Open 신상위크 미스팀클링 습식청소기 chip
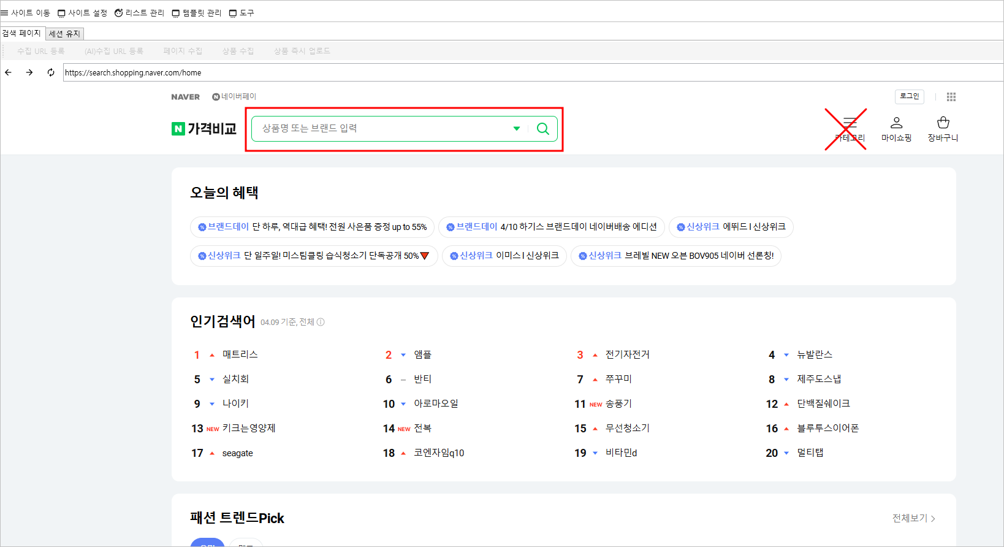The height and width of the screenshot is (547, 1004). [314, 256]
